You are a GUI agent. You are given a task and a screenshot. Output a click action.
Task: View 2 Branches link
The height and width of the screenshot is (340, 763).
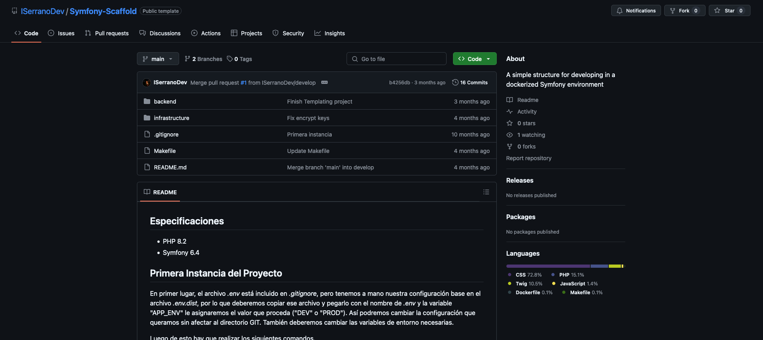pyautogui.click(x=204, y=59)
